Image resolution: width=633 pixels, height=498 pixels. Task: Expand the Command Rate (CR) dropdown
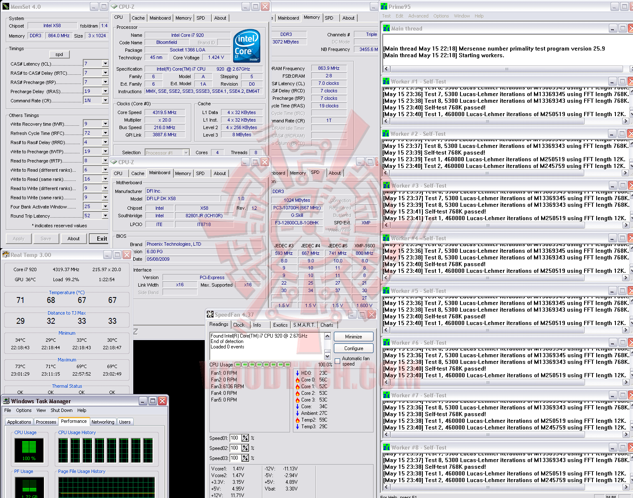coord(105,101)
